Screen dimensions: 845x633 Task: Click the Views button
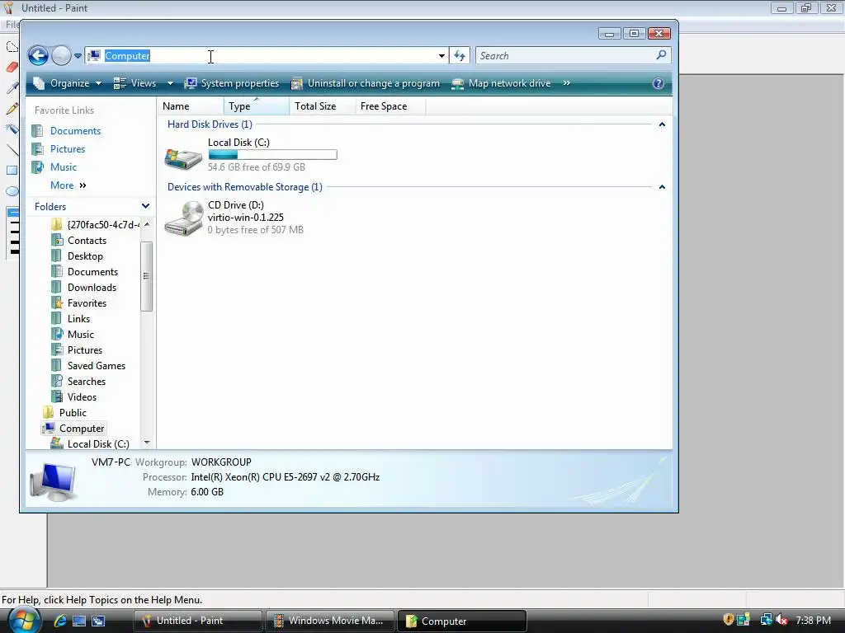click(x=135, y=83)
